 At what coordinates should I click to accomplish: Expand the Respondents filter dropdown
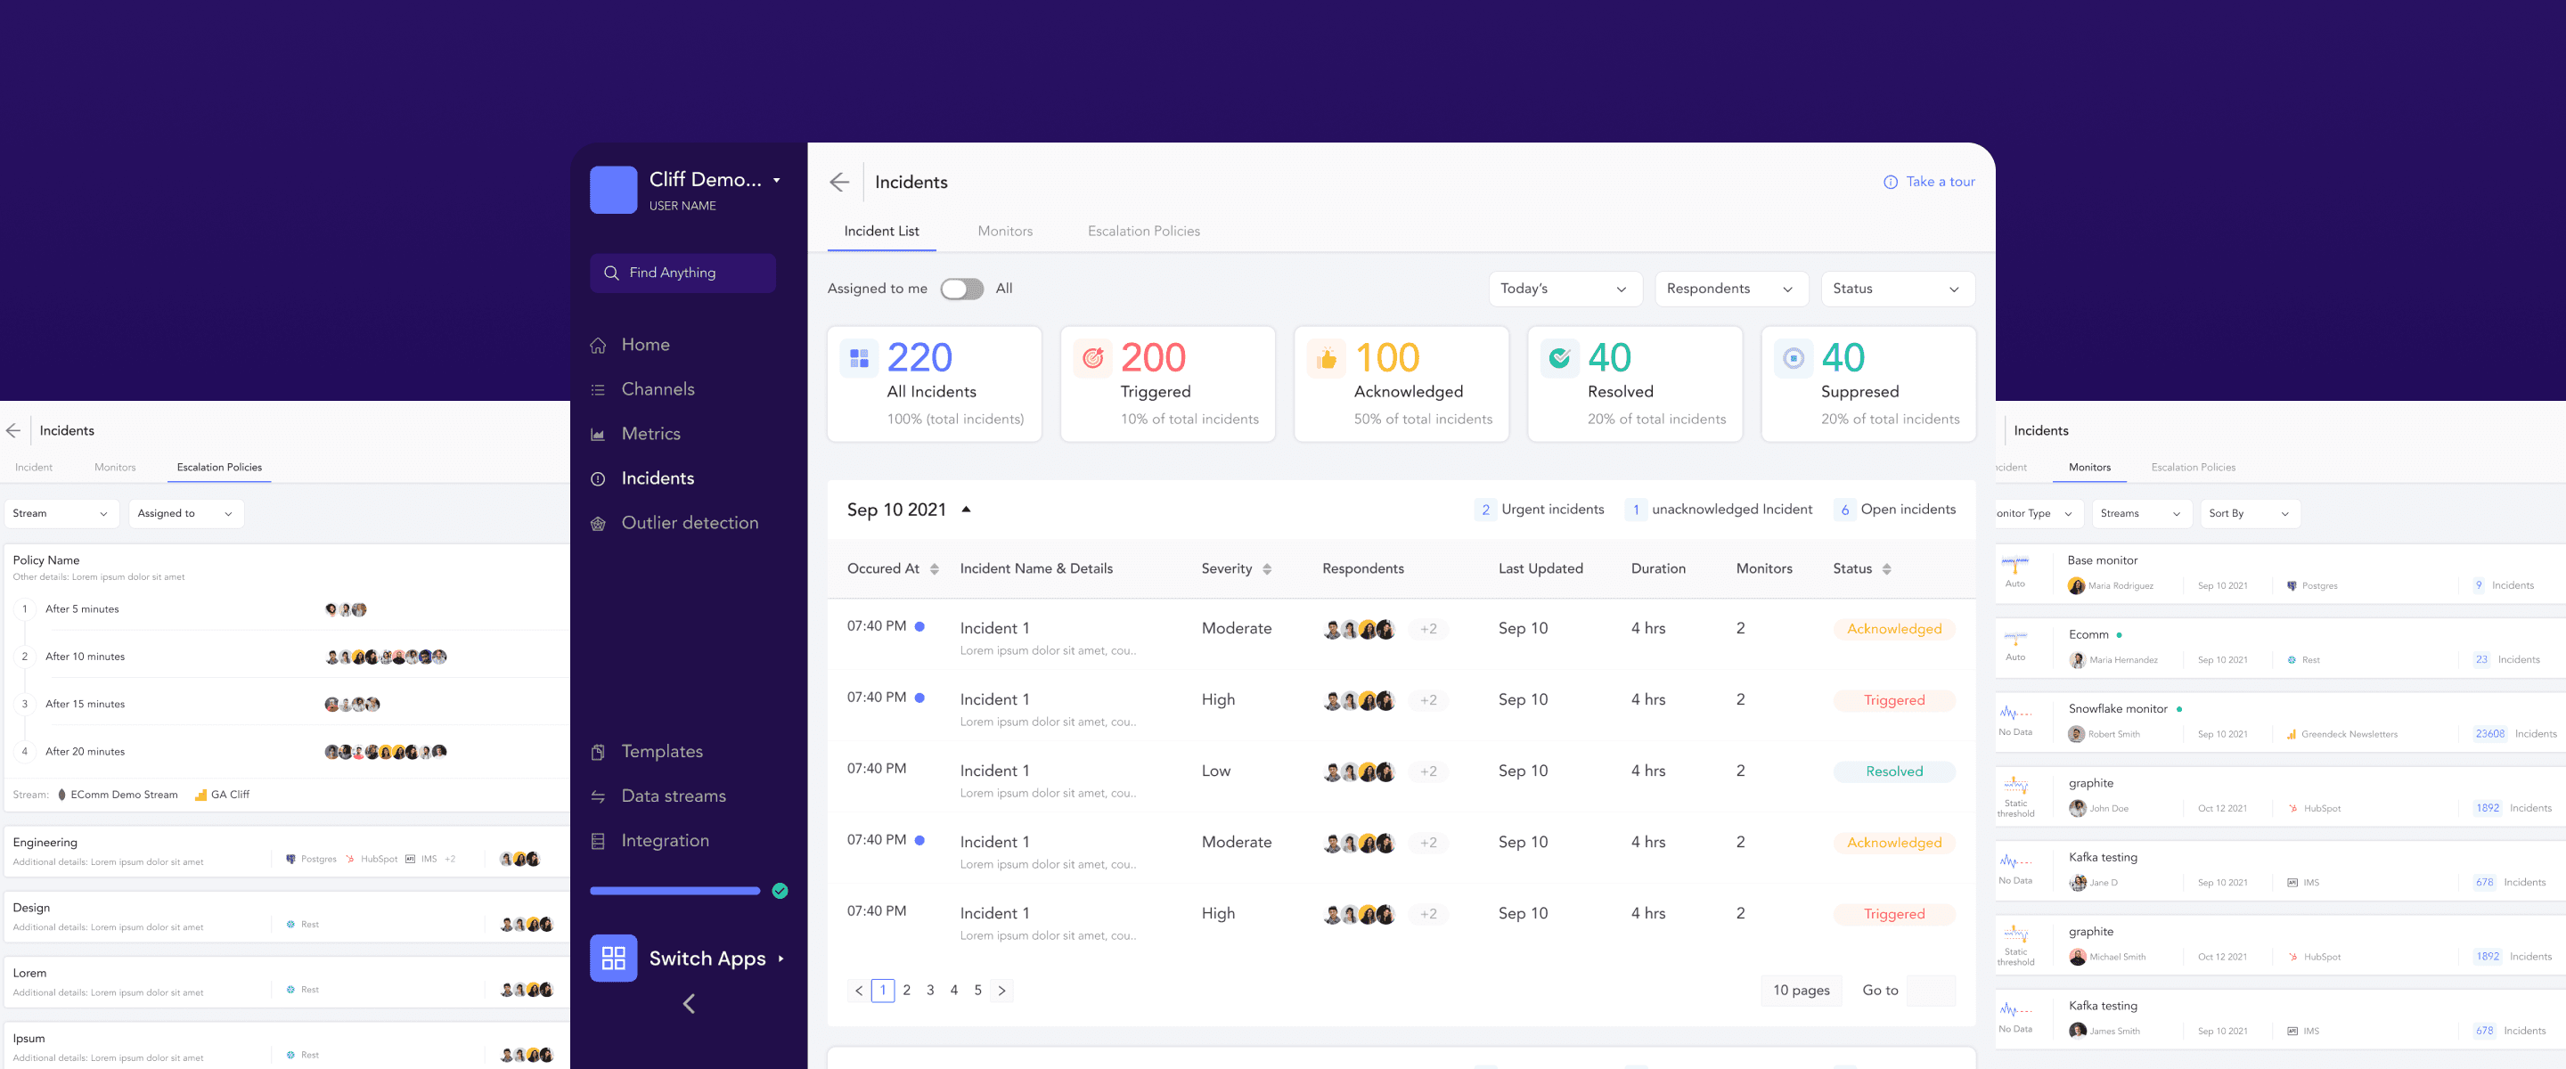point(1728,289)
